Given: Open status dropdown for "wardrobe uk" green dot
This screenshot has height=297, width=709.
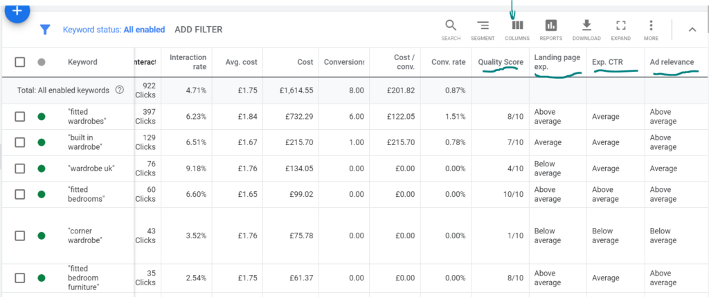Looking at the screenshot, I should [x=42, y=169].
